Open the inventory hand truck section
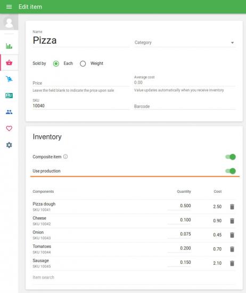This screenshot has height=293, width=246. click(9, 79)
